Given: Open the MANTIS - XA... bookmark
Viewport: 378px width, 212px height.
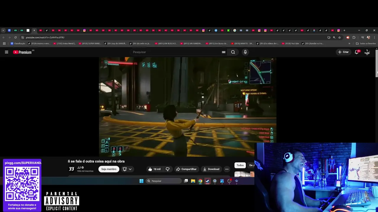Looking at the screenshot, I should [x=242, y=44].
